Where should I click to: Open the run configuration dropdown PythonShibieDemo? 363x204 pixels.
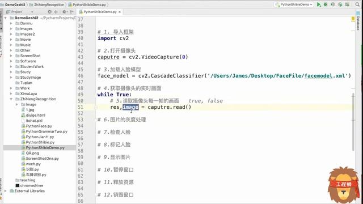294,5
